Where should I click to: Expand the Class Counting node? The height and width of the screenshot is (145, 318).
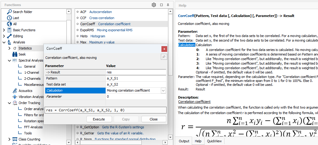coord(9,139)
